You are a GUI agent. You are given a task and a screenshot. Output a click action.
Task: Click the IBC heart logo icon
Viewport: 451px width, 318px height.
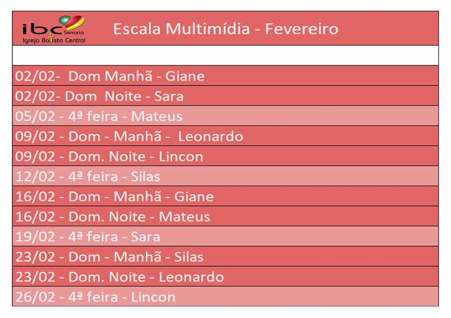(x=72, y=23)
